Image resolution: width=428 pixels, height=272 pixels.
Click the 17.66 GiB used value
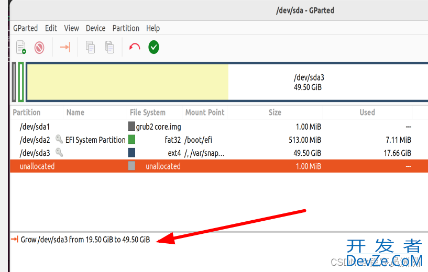coord(397,153)
